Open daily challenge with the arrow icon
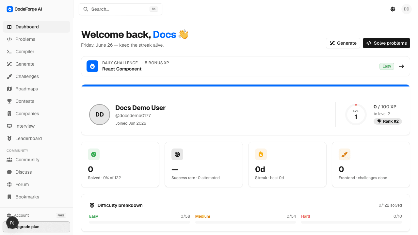The image size is (418, 235). [402, 66]
